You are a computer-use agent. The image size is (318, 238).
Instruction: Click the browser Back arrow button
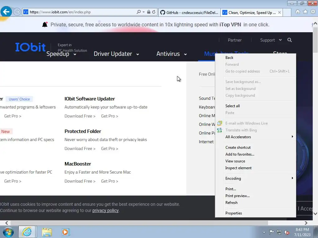(x=6, y=12)
